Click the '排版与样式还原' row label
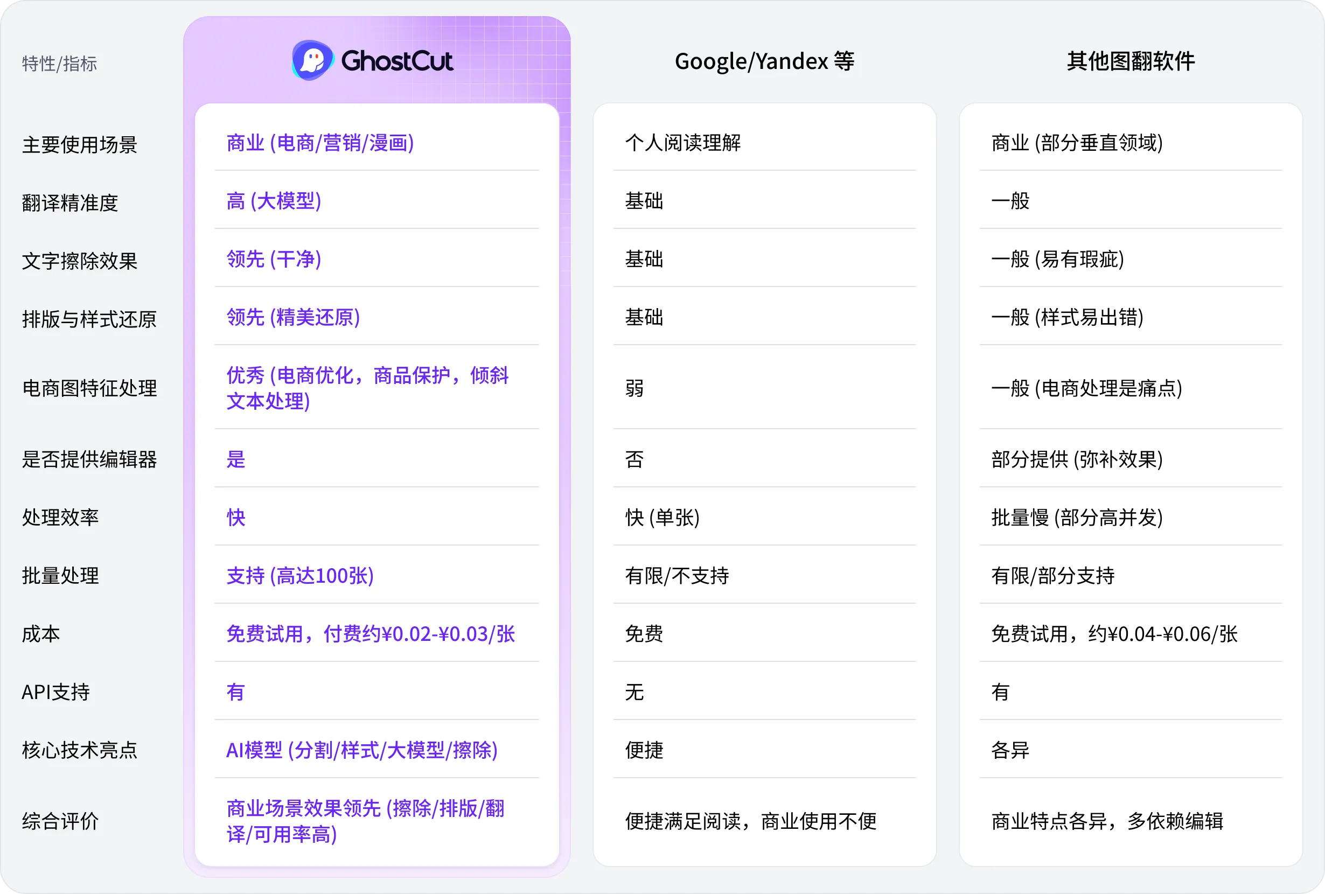The image size is (1325, 894). click(x=89, y=319)
